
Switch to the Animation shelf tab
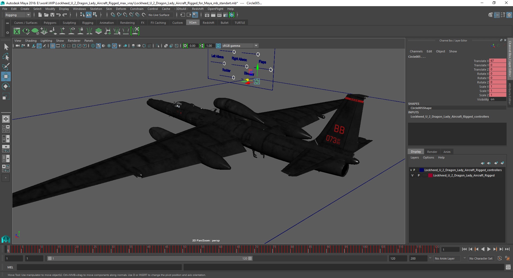coord(107,23)
